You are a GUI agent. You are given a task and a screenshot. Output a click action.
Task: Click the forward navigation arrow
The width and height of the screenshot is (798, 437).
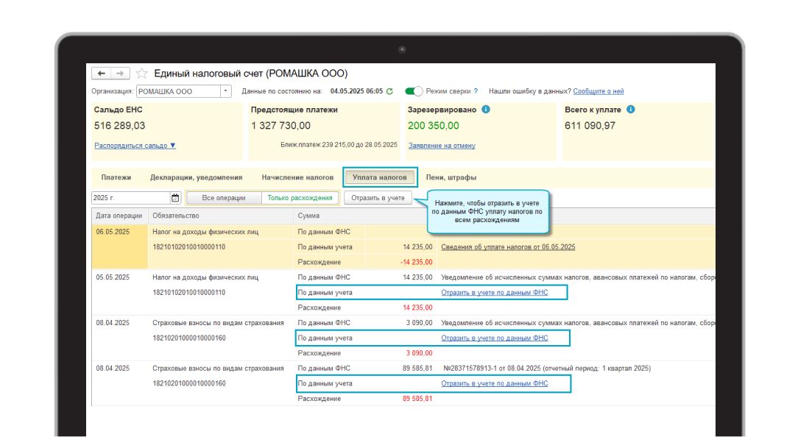point(121,74)
